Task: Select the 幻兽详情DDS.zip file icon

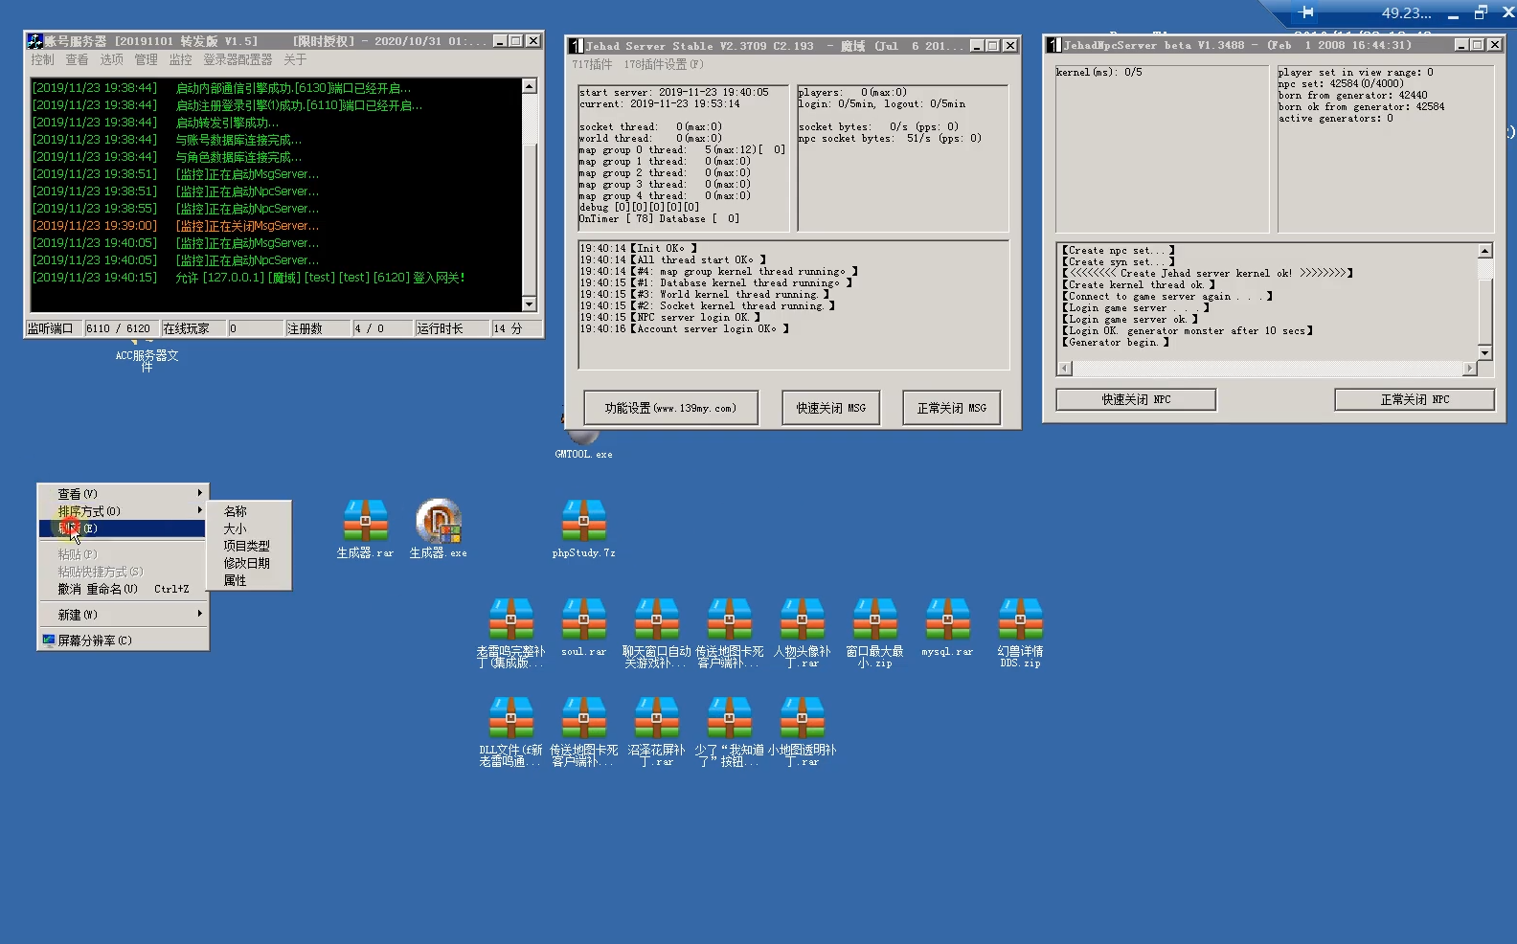Action: [1020, 621]
